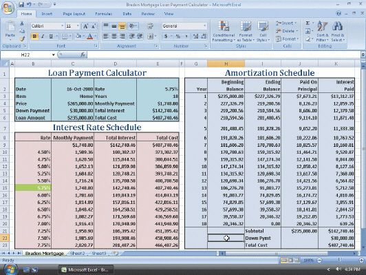Toggle Bold formatting
The width and height of the screenshot is (366, 275).
(35, 37)
